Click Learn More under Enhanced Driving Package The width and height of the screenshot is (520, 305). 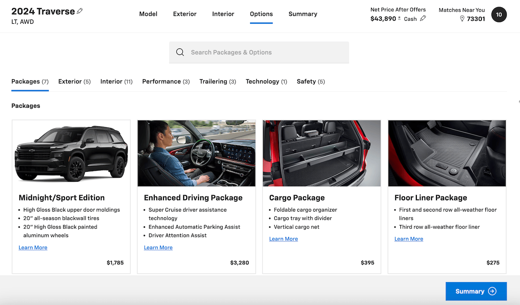(x=158, y=247)
